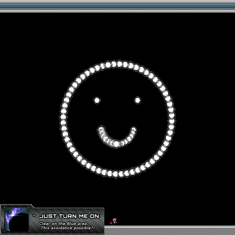This screenshot has width=235, height=235.
Task: Click the left end of the smile
Action: pos(101,129)
